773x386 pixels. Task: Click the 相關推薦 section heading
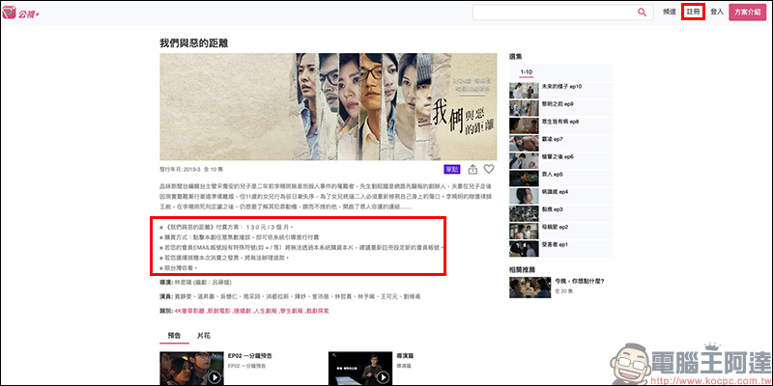pyautogui.click(x=522, y=269)
